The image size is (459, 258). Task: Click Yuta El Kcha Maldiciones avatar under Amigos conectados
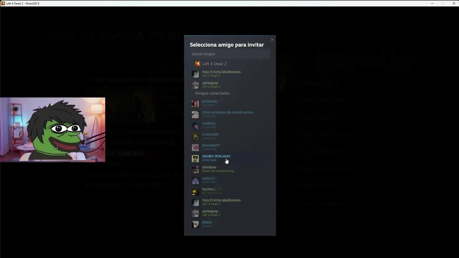tap(195, 202)
